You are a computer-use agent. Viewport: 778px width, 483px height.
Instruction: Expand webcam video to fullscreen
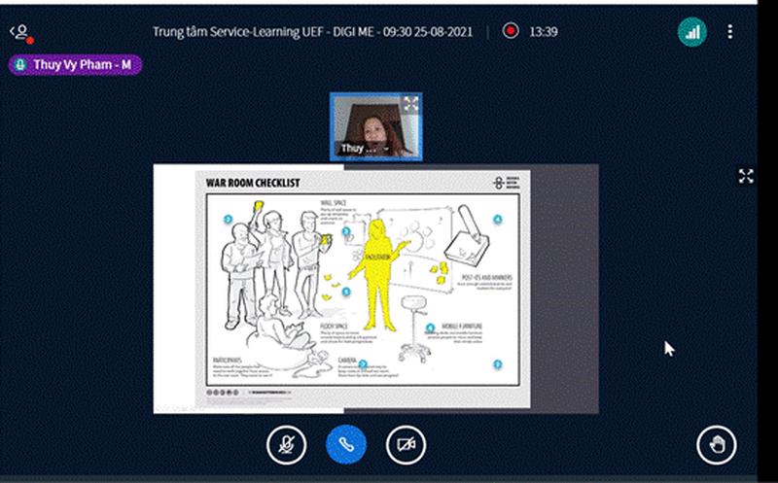click(410, 104)
